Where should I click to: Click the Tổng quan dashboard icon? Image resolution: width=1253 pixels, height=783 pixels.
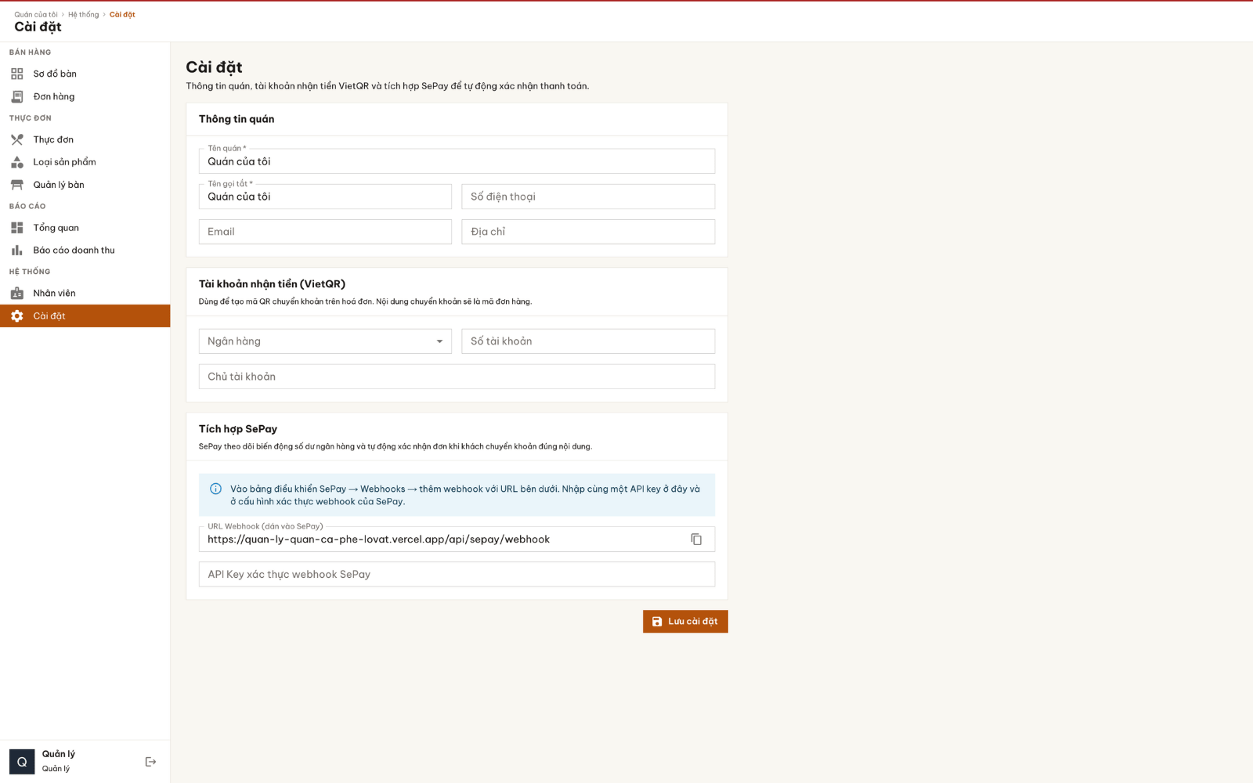coord(17,228)
